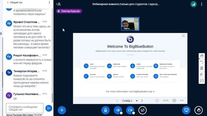Click the Welcome To BigBlueButton heading
The height and width of the screenshot is (116, 207).
pos(130,46)
